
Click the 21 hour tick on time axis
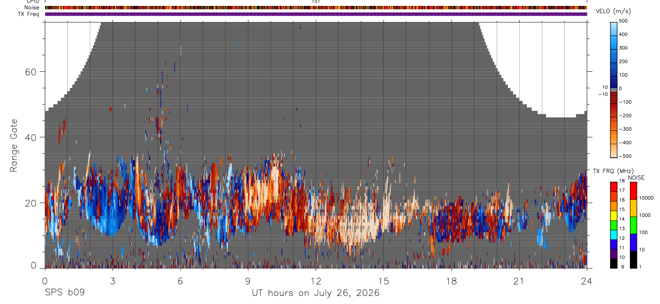pyautogui.click(x=519, y=281)
